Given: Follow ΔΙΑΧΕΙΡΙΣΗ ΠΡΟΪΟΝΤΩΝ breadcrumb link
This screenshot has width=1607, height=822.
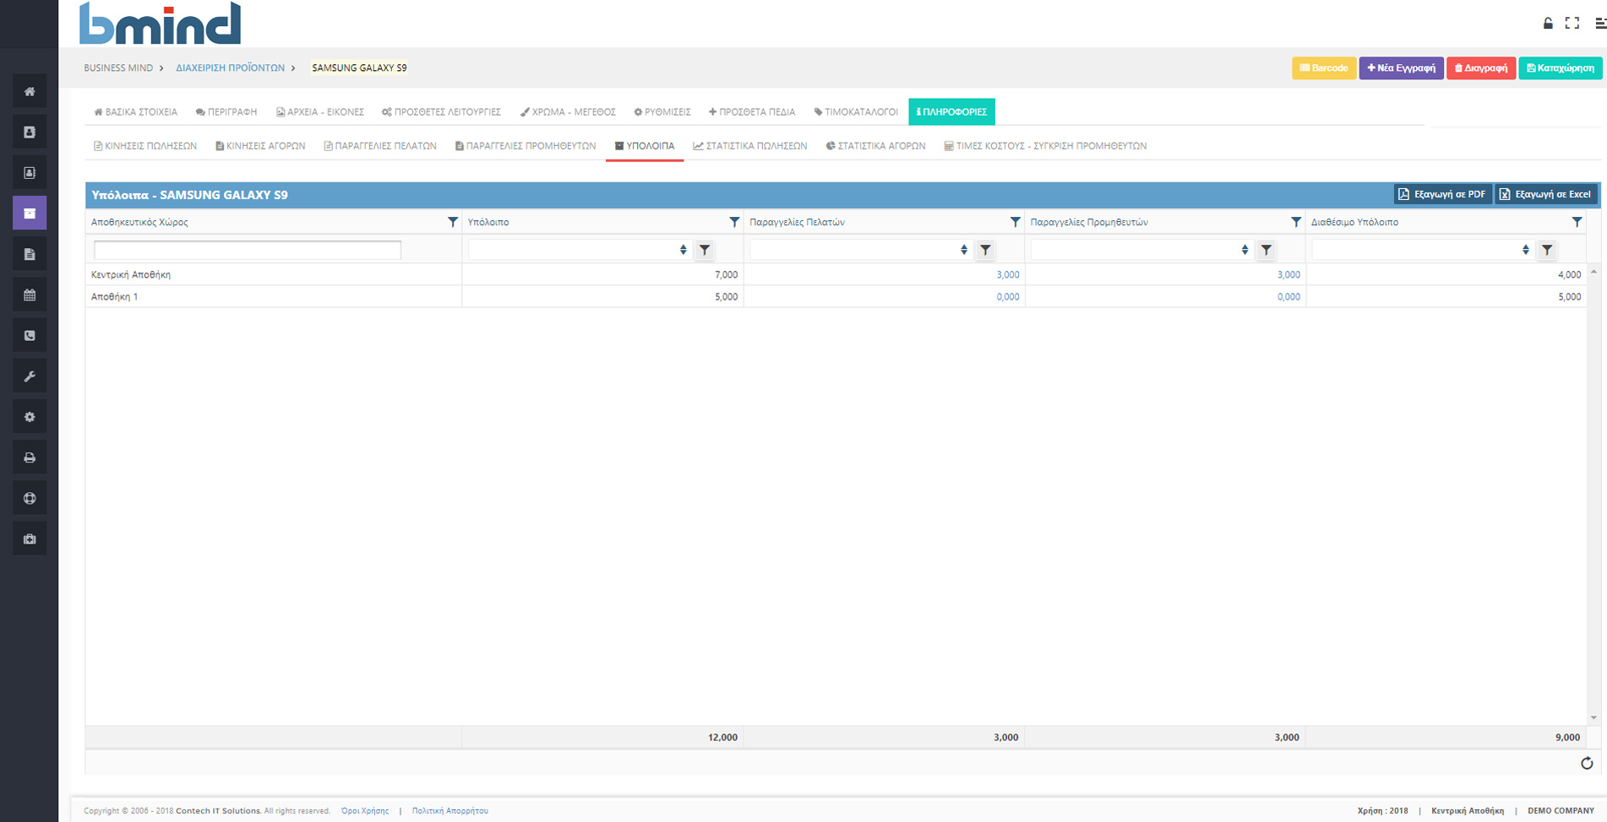Looking at the screenshot, I should click(x=230, y=68).
